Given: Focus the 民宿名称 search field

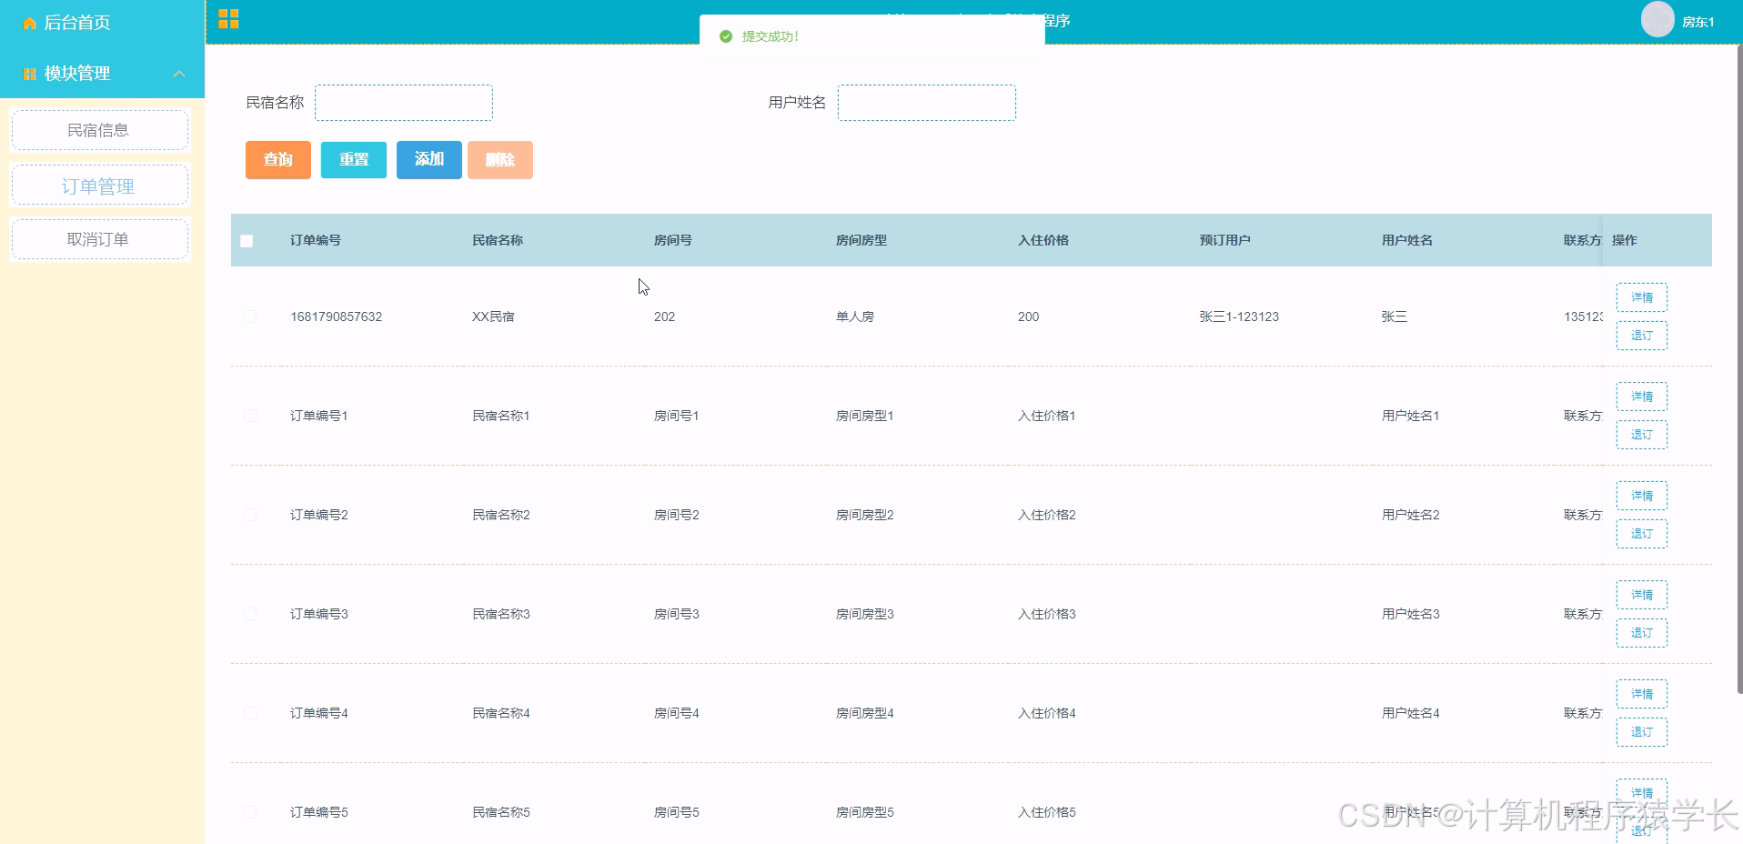Looking at the screenshot, I should point(404,103).
